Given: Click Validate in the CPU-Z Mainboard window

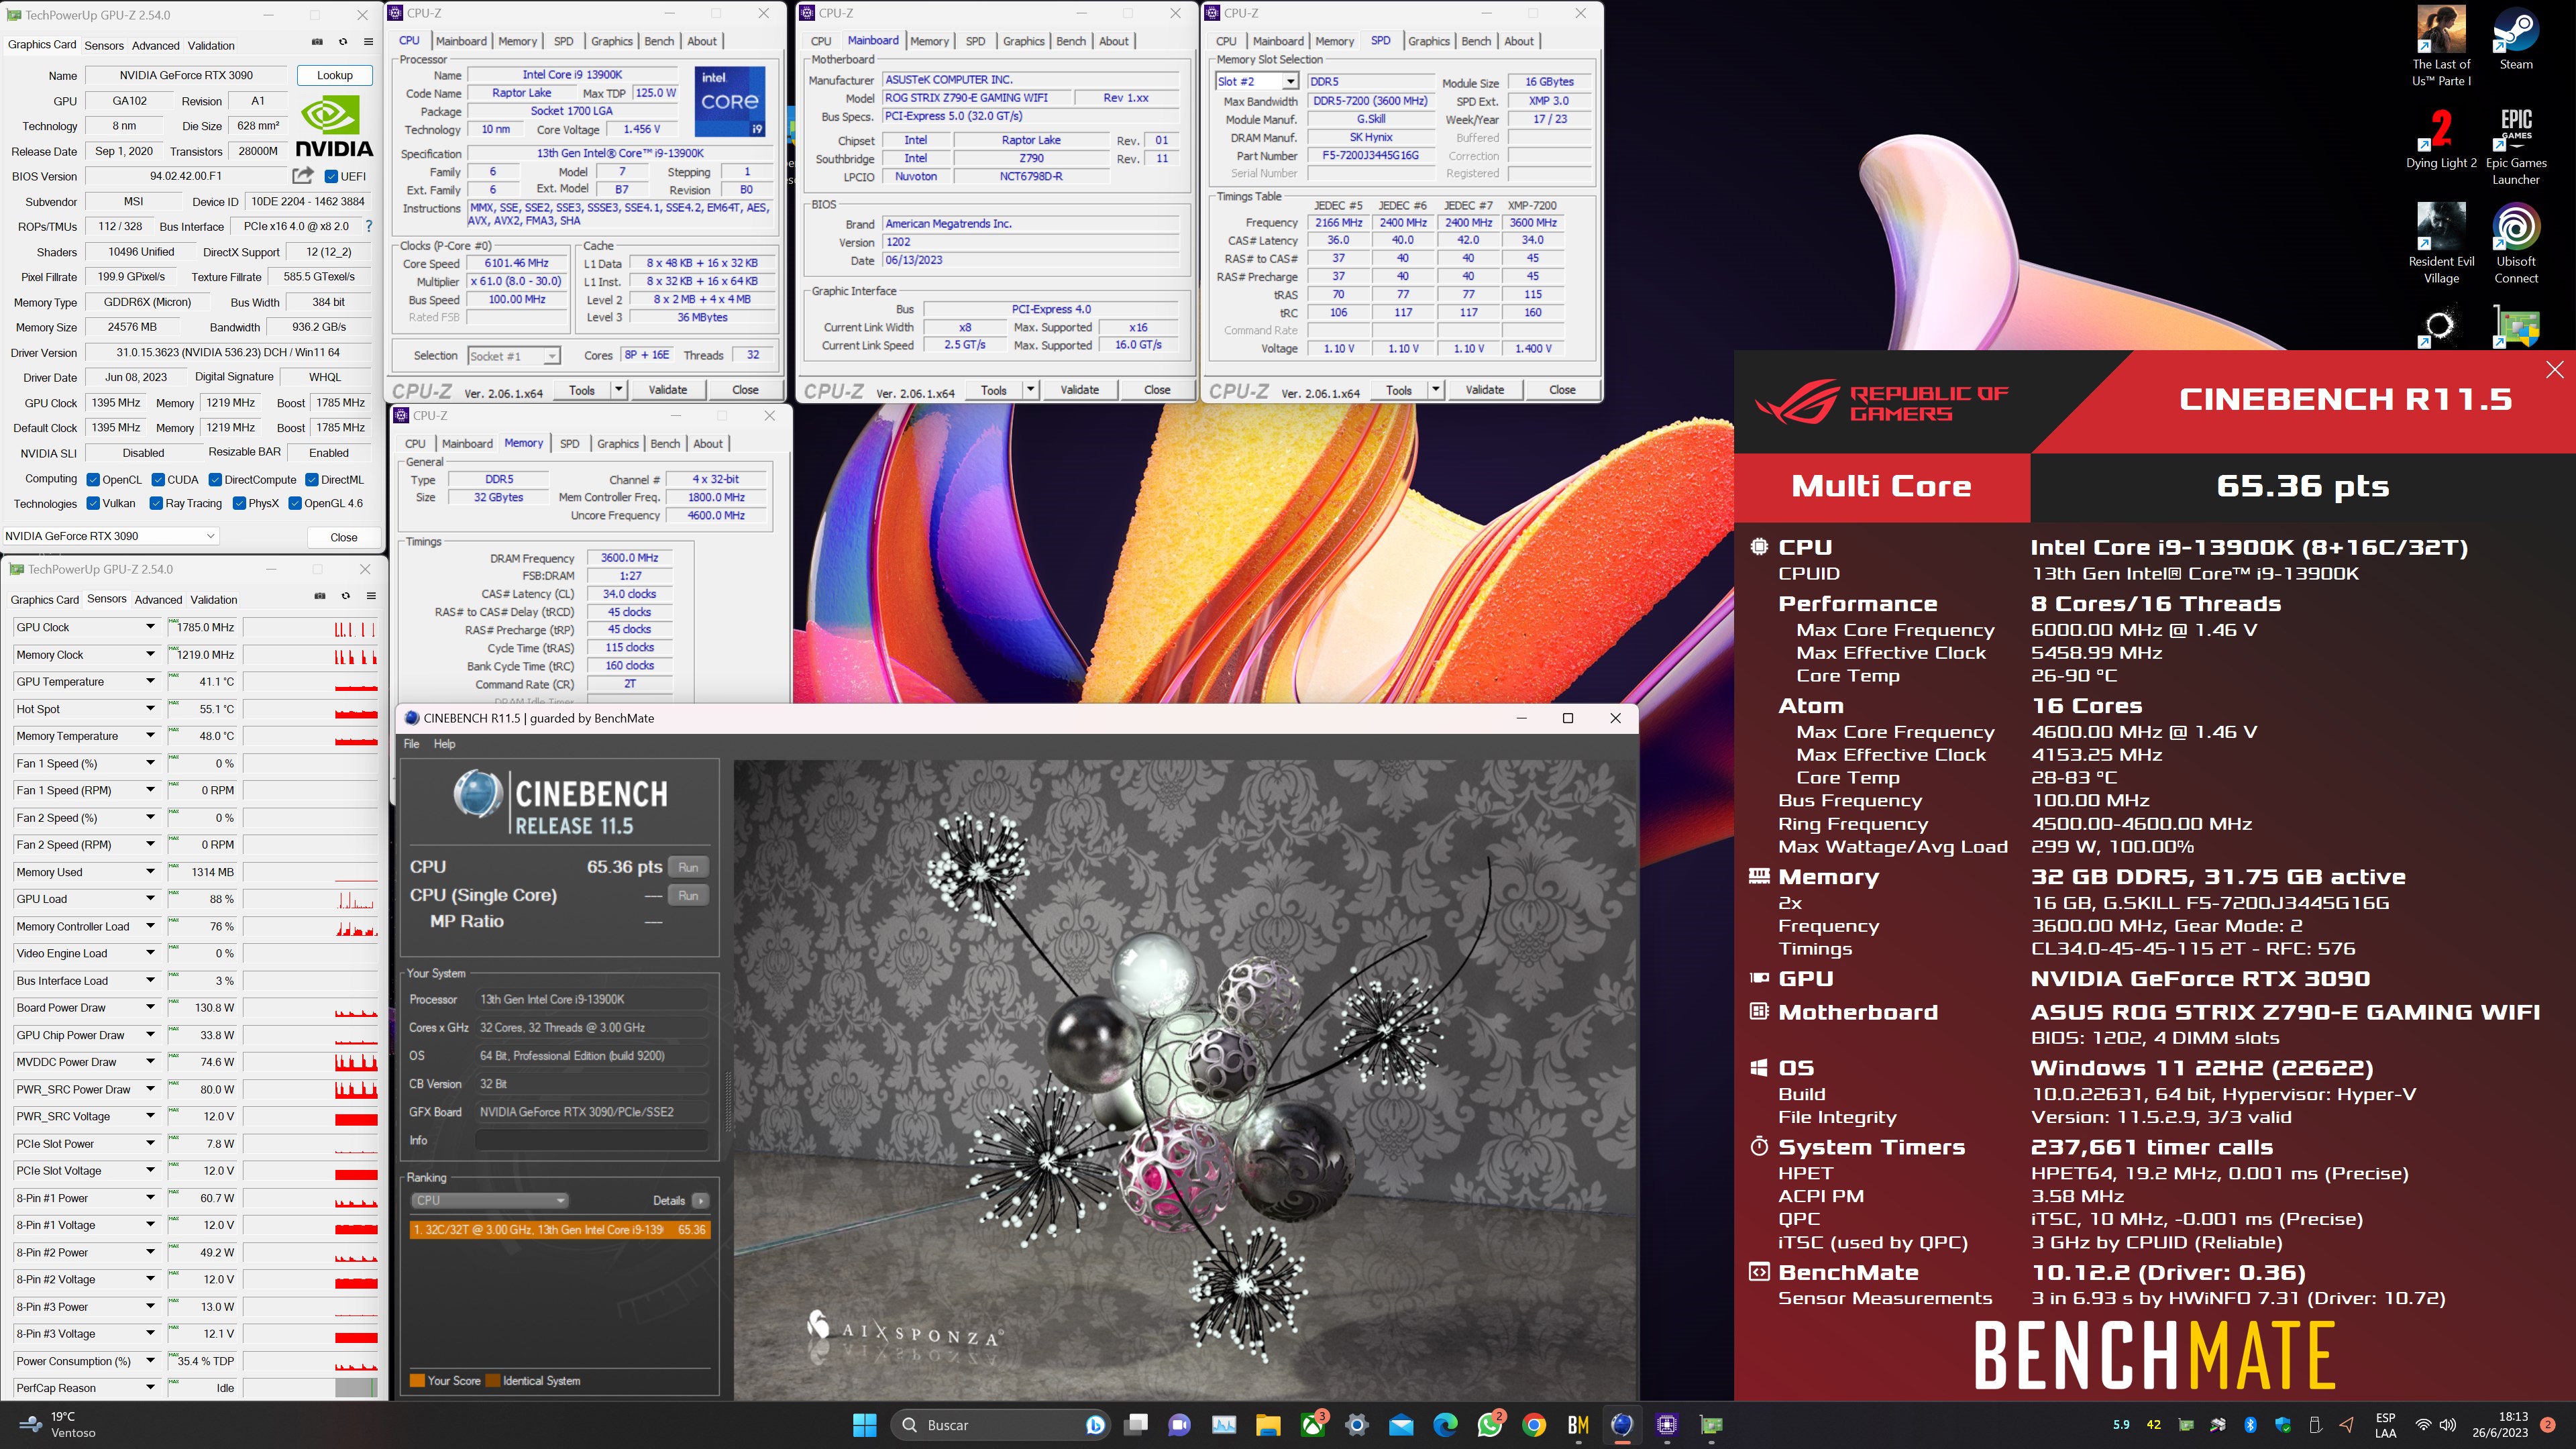Looking at the screenshot, I should pos(1079,390).
